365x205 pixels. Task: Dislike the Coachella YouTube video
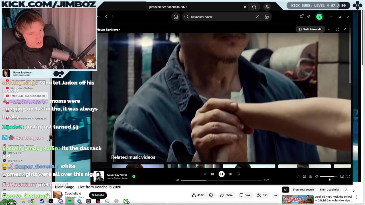(x=211, y=195)
